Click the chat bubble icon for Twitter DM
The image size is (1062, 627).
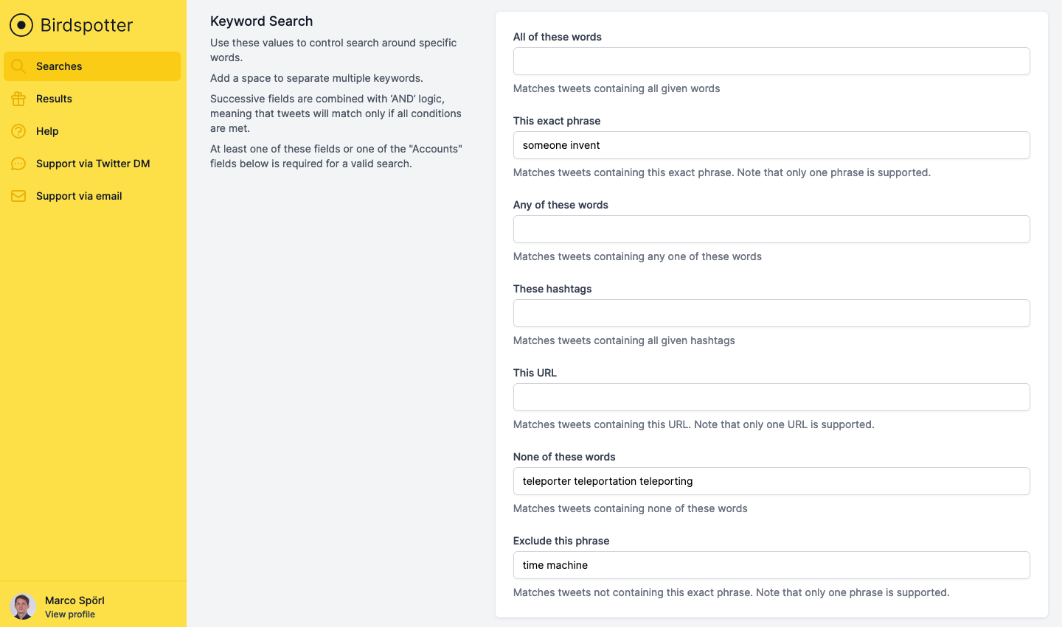pyautogui.click(x=19, y=164)
